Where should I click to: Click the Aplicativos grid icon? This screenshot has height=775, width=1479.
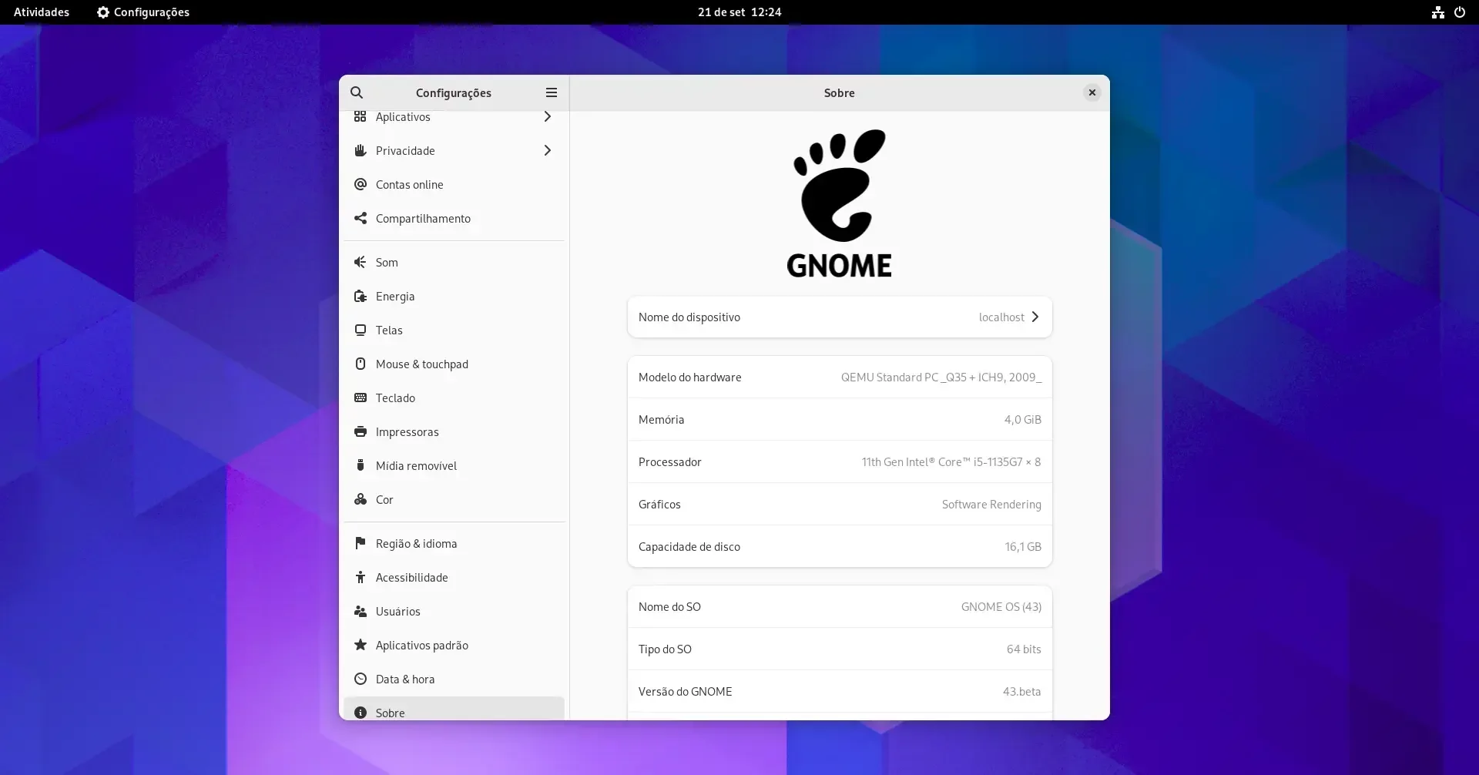pyautogui.click(x=360, y=116)
